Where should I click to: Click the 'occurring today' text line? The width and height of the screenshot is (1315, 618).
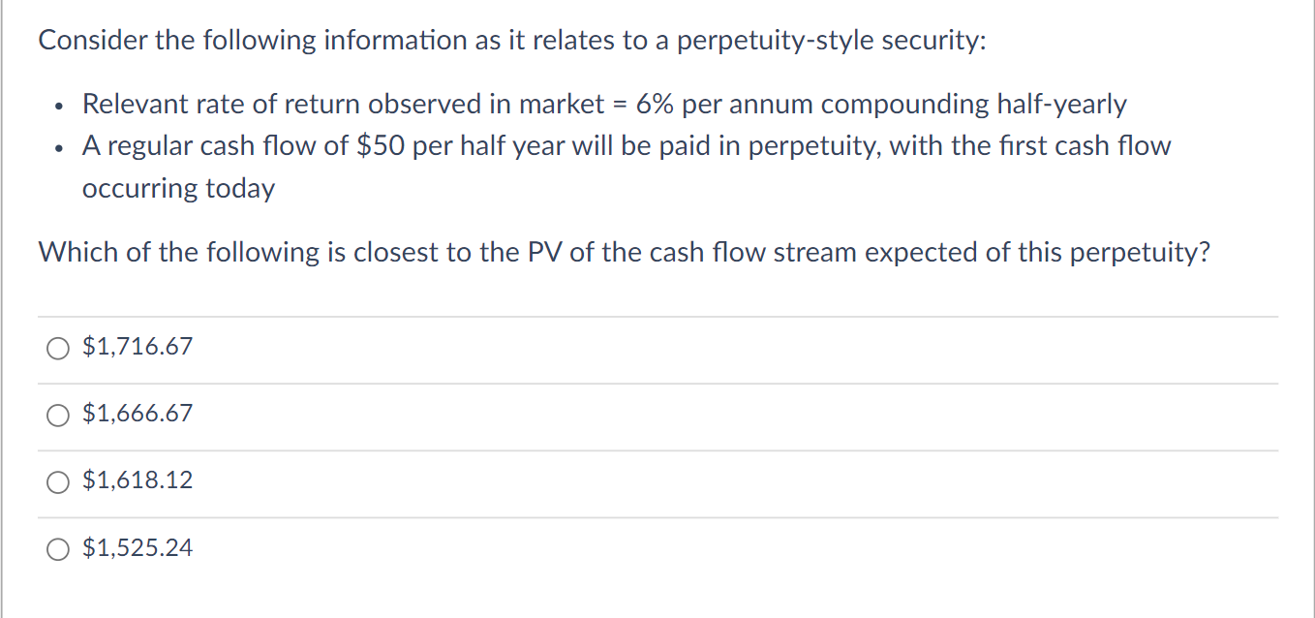click(x=178, y=189)
